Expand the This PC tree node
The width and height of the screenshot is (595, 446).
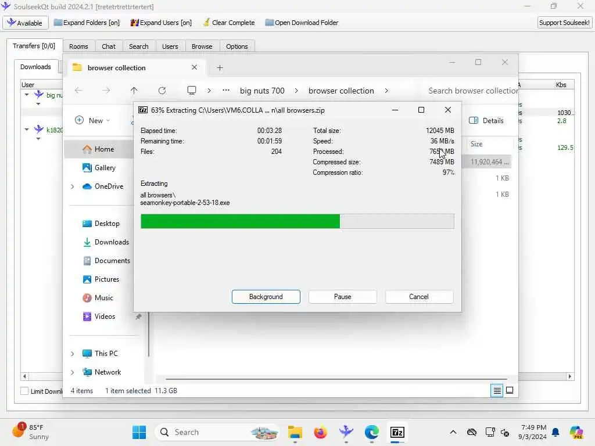(72, 354)
